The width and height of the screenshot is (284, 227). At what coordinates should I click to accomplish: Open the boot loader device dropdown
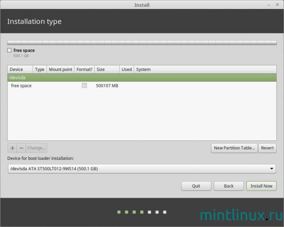[142, 169]
